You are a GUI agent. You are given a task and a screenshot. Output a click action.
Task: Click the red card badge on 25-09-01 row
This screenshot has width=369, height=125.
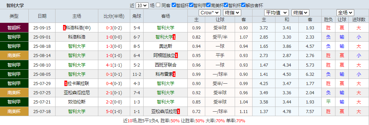(174, 37)
